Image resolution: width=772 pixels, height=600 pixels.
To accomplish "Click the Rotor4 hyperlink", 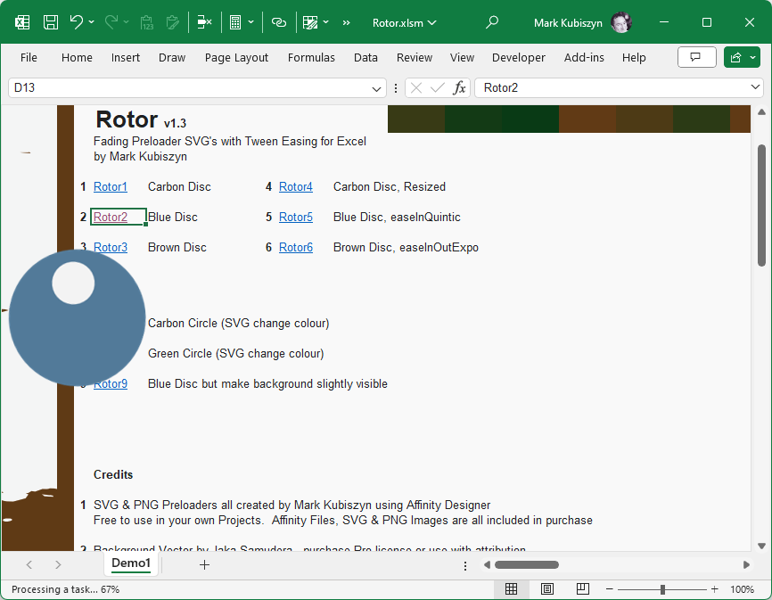I will 295,187.
